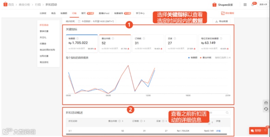This screenshot has width=270, height=137.
Task: Click the 导出数据 export button
Action: coord(222,21)
